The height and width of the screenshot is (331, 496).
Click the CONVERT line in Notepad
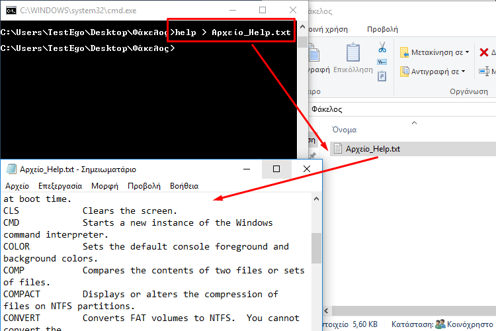[x=151, y=318]
